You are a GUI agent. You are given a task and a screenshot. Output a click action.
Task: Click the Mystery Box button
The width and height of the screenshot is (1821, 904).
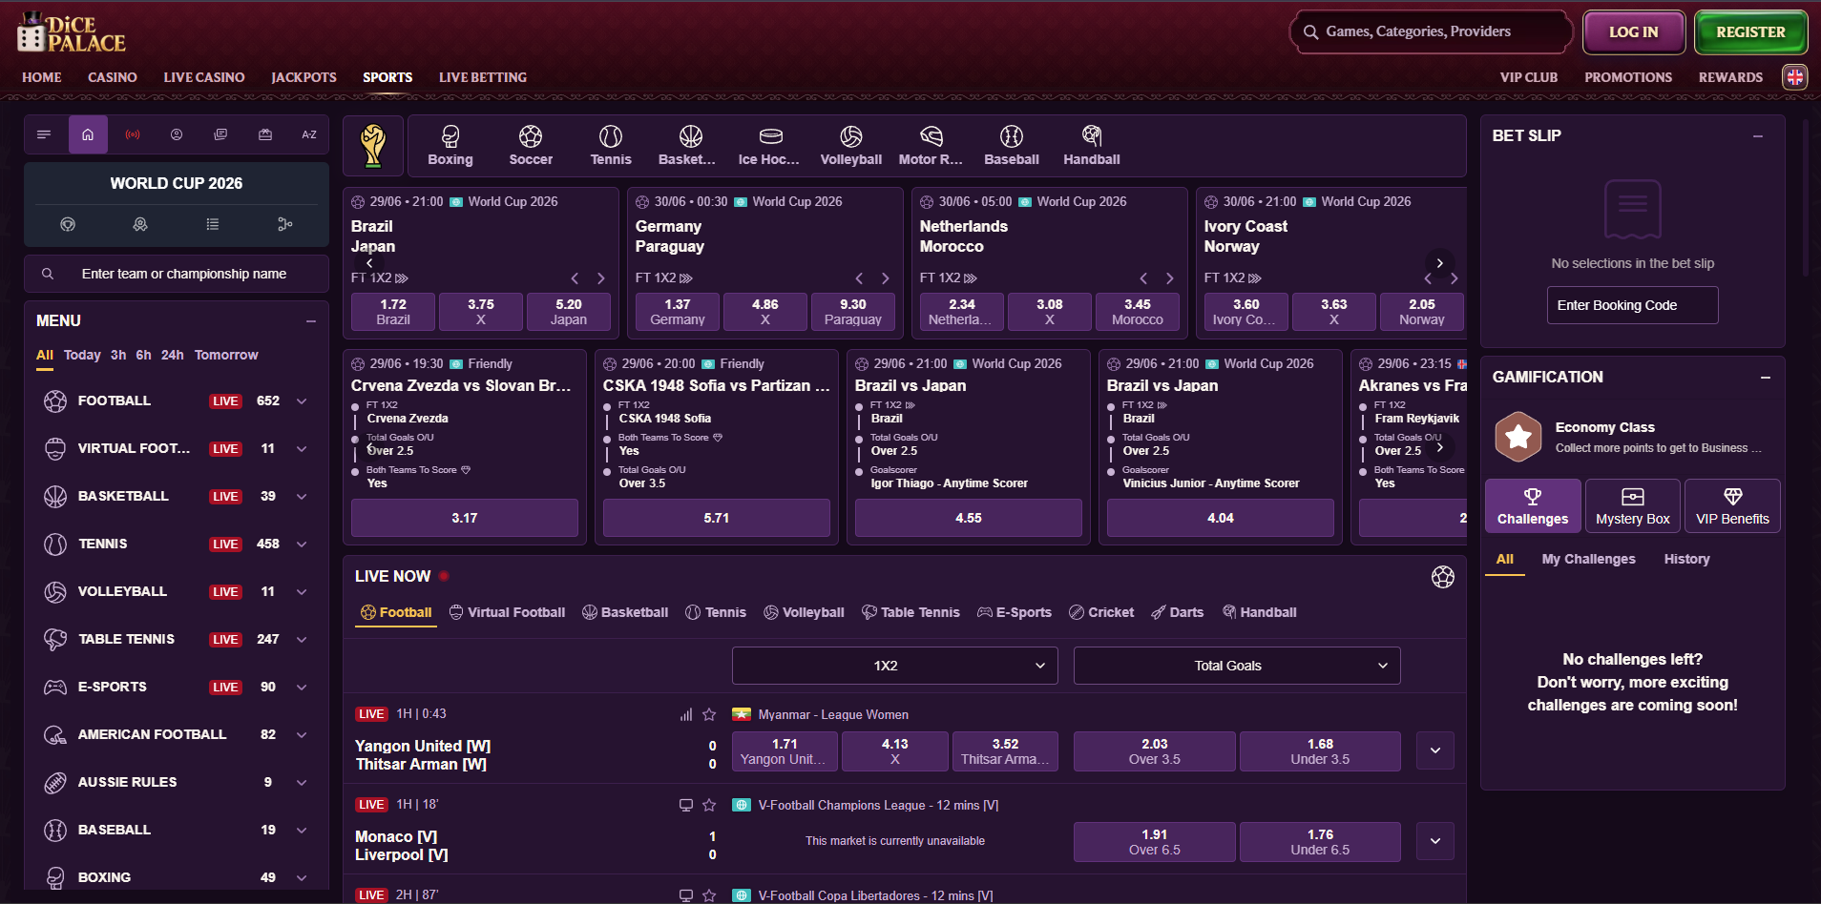click(x=1632, y=505)
